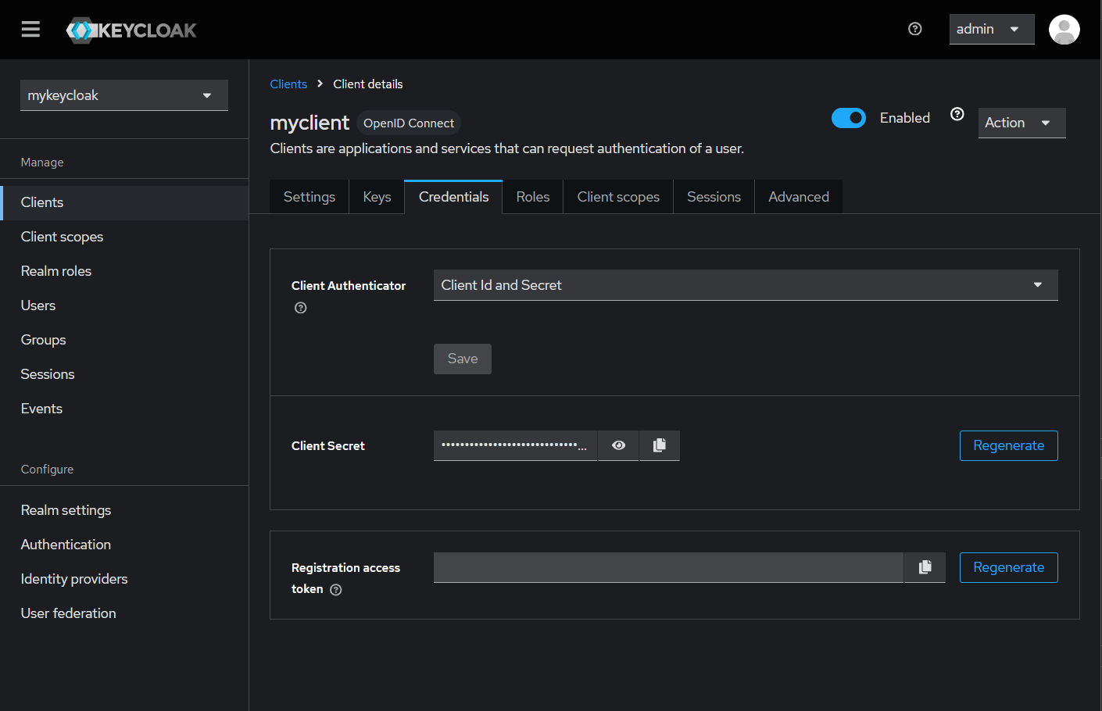This screenshot has height=711, width=1102.
Task: Open Groups in the sidebar
Action: [124, 340]
